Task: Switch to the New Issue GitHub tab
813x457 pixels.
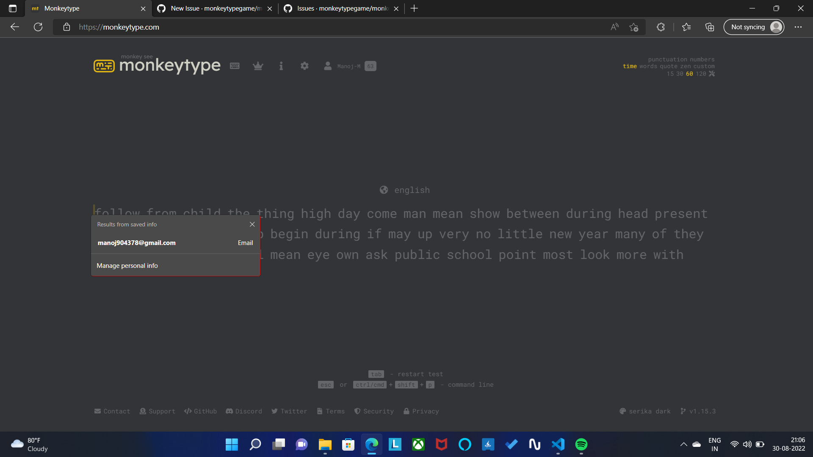Action: click(x=210, y=8)
